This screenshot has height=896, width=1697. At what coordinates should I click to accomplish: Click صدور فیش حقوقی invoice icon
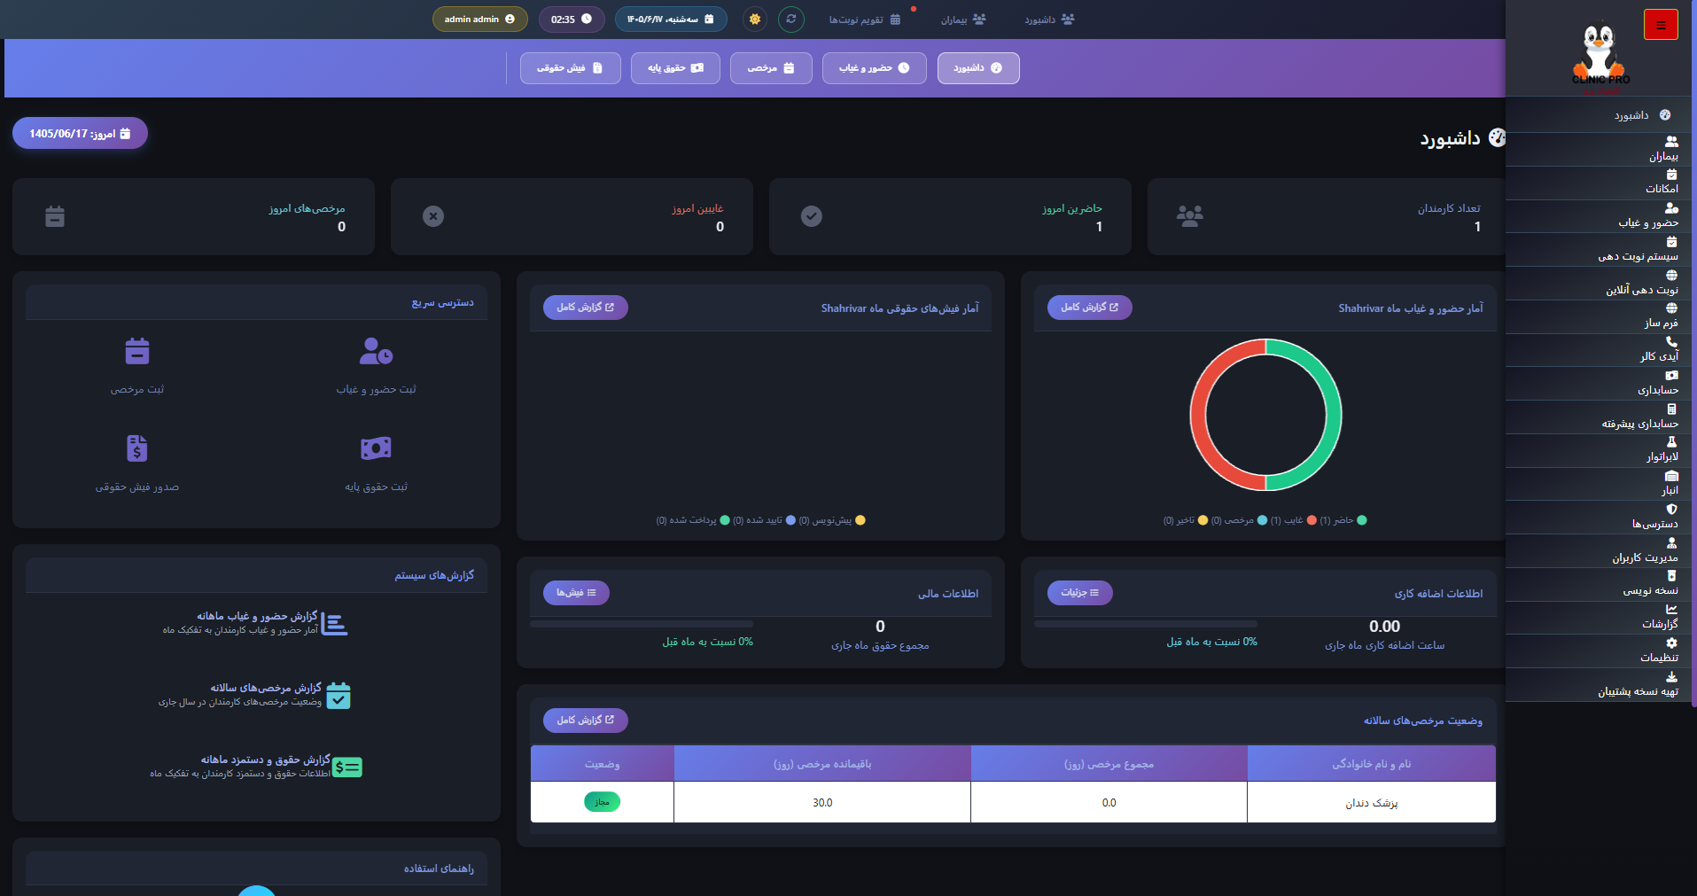pos(137,448)
